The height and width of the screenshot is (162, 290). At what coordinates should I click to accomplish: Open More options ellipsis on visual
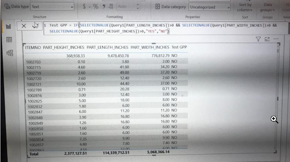click(x=276, y=39)
